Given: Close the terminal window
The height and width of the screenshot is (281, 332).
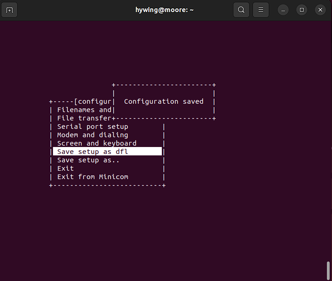Looking at the screenshot, I should point(320,10).
